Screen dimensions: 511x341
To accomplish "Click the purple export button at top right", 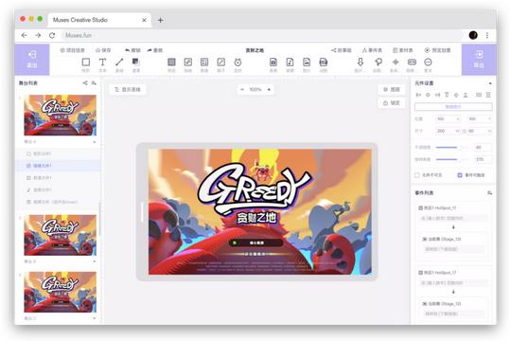I will (479, 60).
